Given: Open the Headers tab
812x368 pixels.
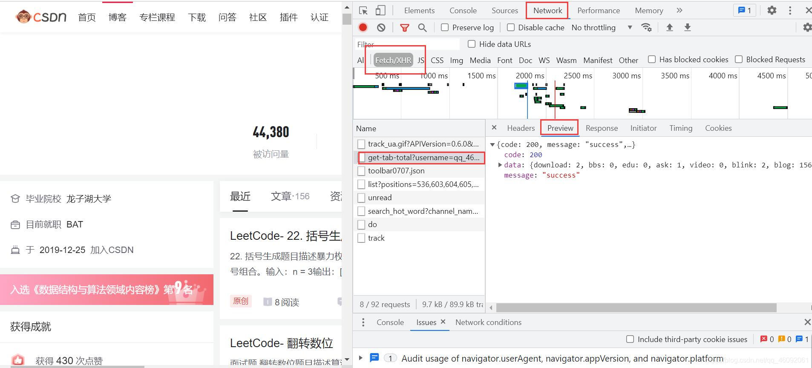Looking at the screenshot, I should [x=521, y=128].
